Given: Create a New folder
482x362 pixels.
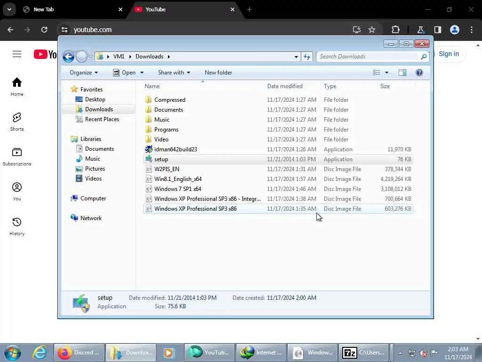Looking at the screenshot, I should (x=218, y=73).
